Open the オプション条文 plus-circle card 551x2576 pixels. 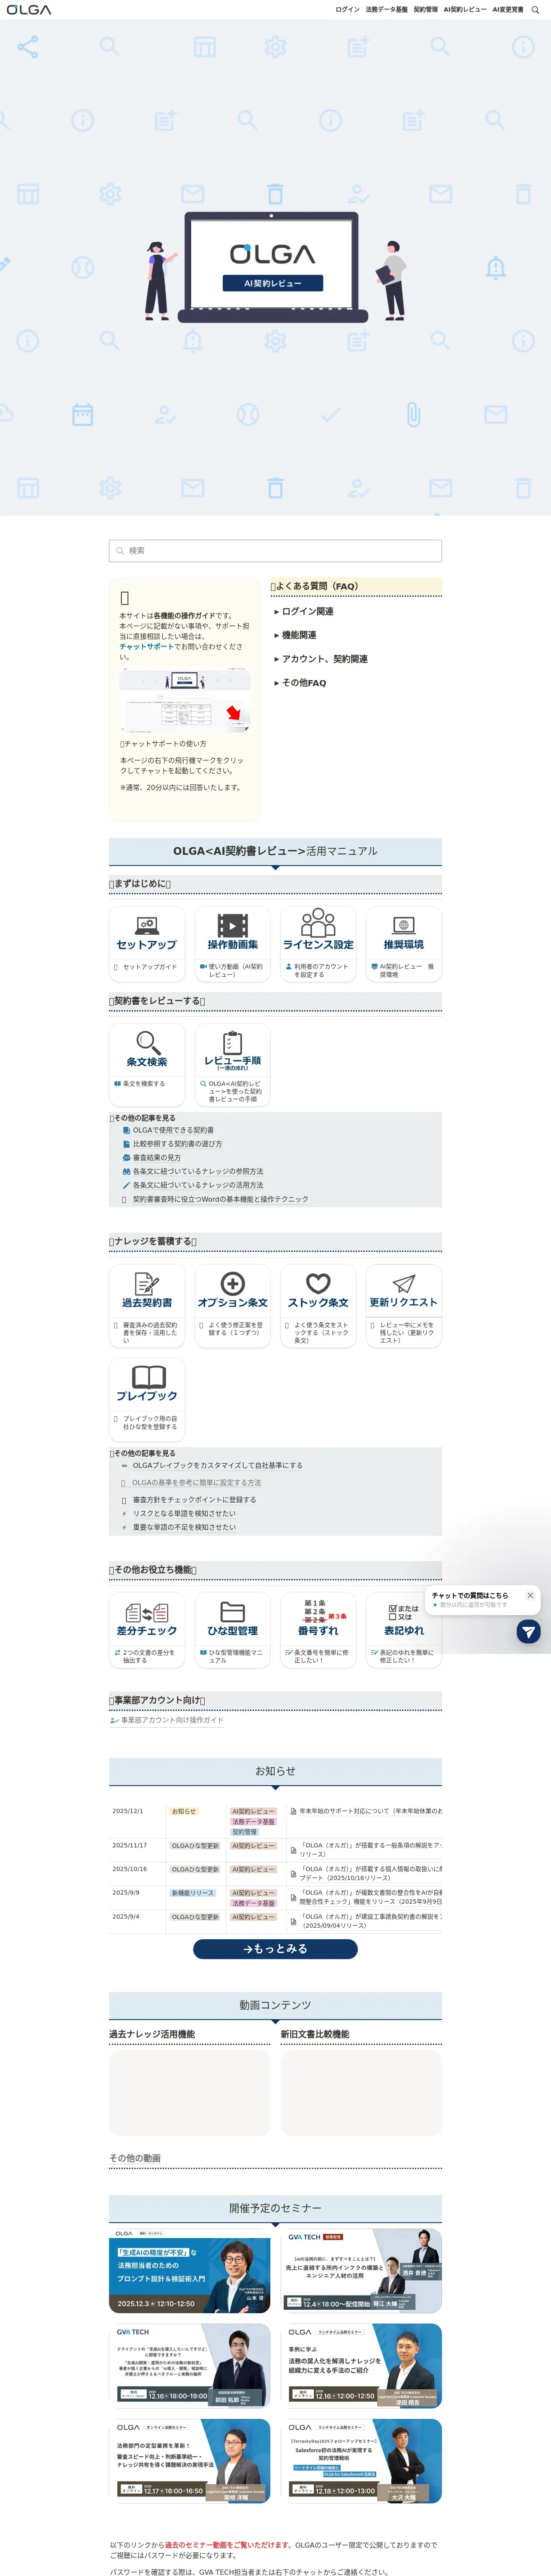click(233, 1306)
